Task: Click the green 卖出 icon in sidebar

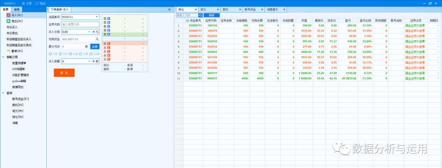Action: coord(9,20)
